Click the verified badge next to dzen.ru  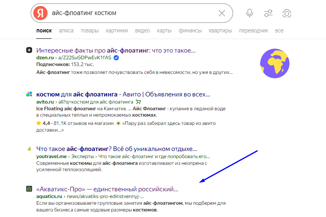[116, 58]
